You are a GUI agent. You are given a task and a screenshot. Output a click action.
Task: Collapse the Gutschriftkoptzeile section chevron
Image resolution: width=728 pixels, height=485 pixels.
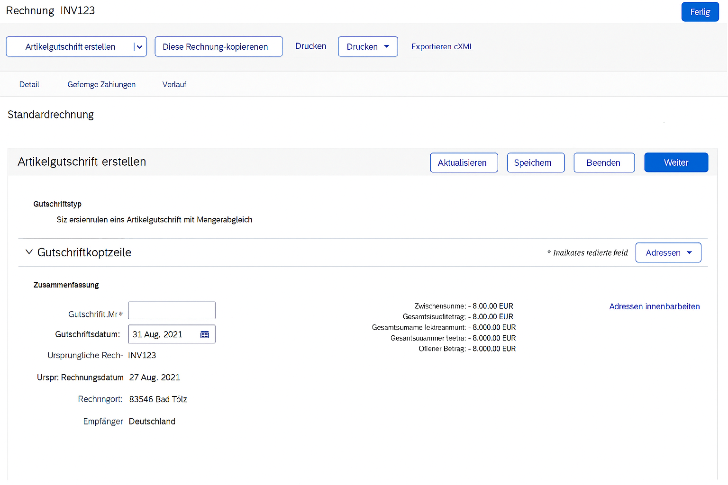tap(29, 252)
